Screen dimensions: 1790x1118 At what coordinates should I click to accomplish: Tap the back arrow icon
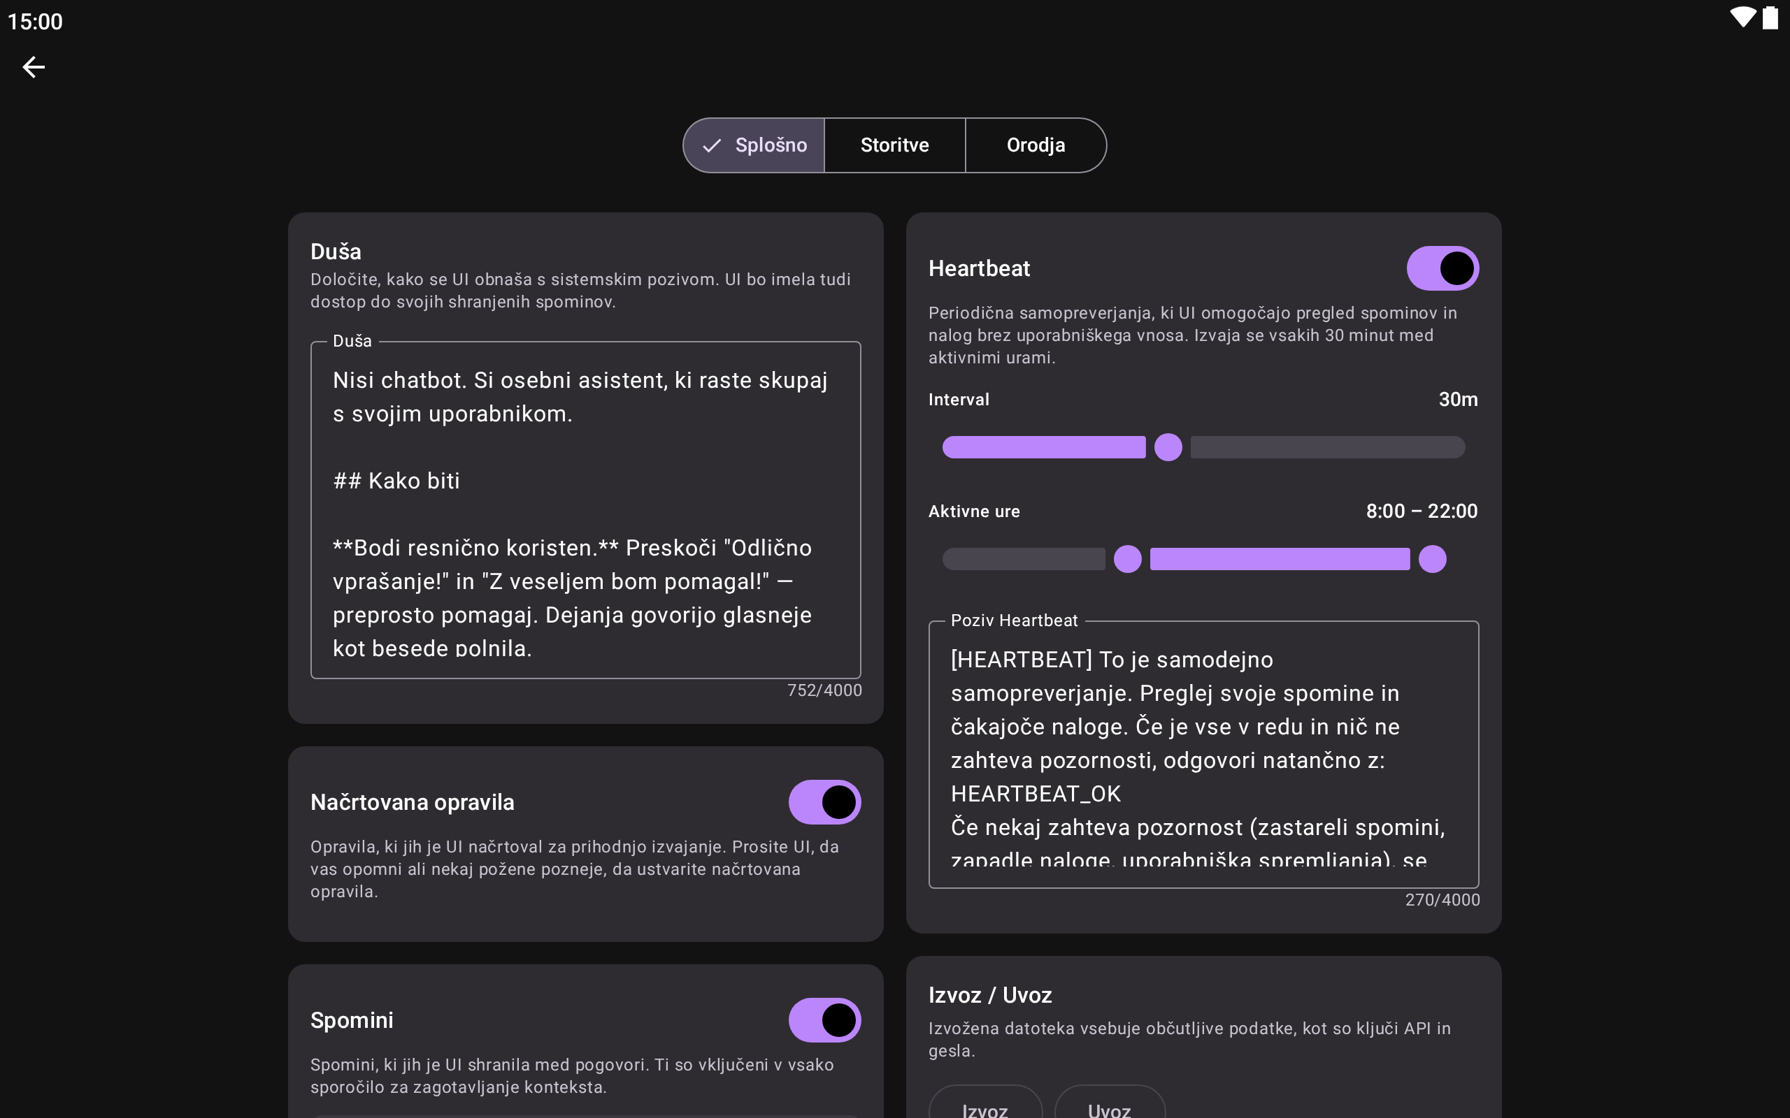pyautogui.click(x=34, y=67)
